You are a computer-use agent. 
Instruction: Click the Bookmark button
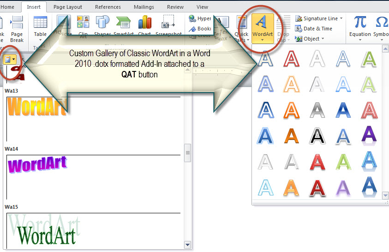[200, 29]
